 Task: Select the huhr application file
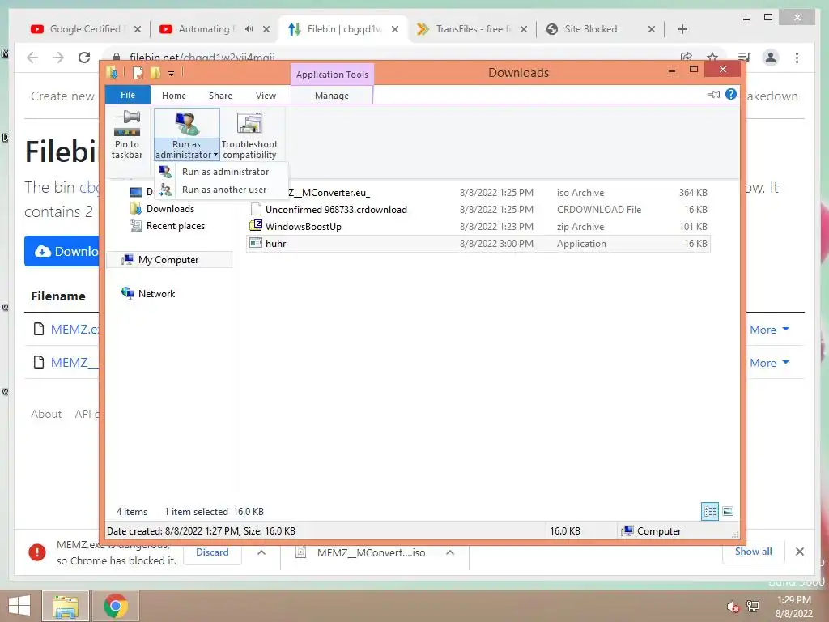pyautogui.click(x=478, y=244)
